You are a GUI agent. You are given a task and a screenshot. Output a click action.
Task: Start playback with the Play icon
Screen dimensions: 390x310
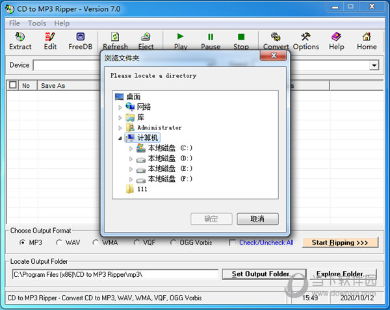181,36
